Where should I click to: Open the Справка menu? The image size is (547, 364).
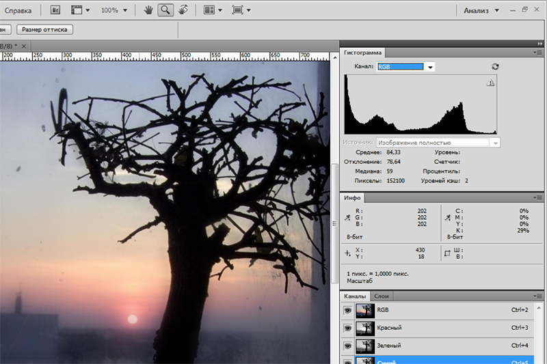click(x=18, y=11)
